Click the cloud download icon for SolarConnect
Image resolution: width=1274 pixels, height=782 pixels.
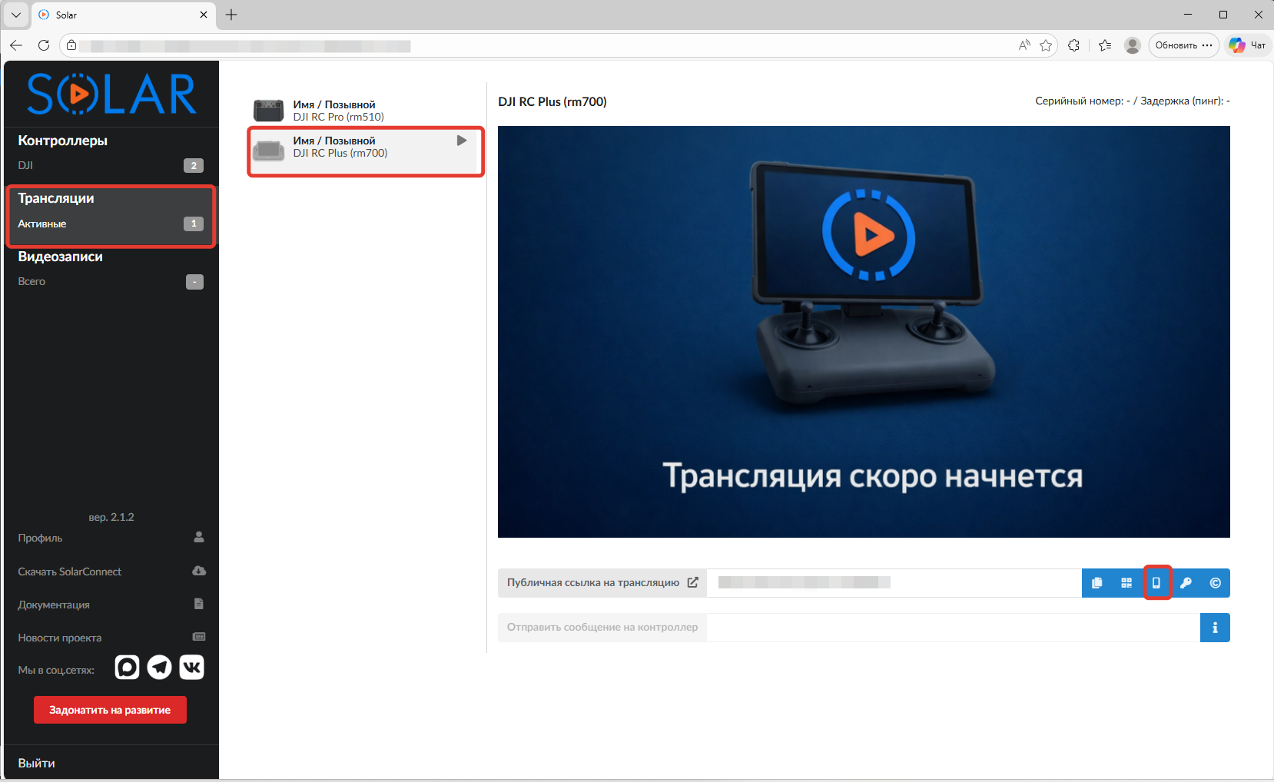point(199,571)
